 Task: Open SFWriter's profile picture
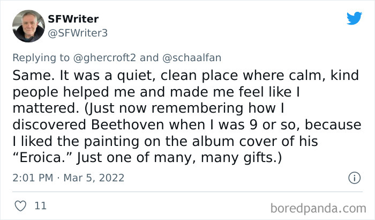tap(29, 26)
